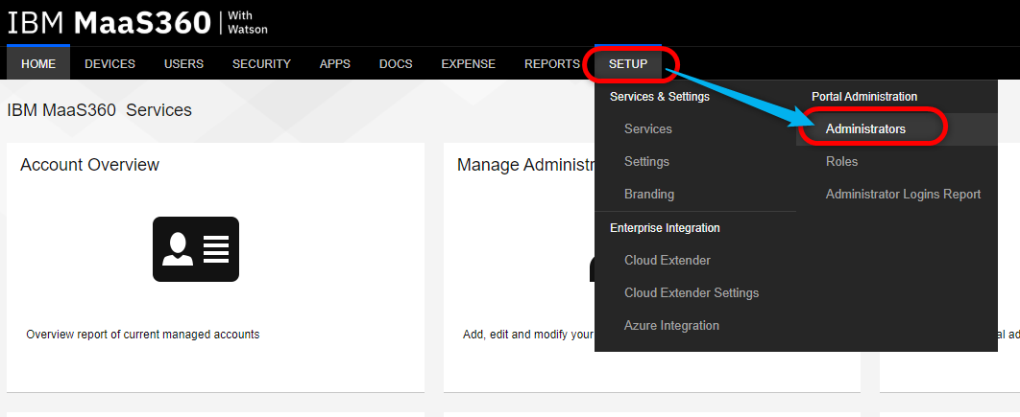The image size is (1020, 417).
Task: Open the DEVICES menu
Action: pos(109,63)
